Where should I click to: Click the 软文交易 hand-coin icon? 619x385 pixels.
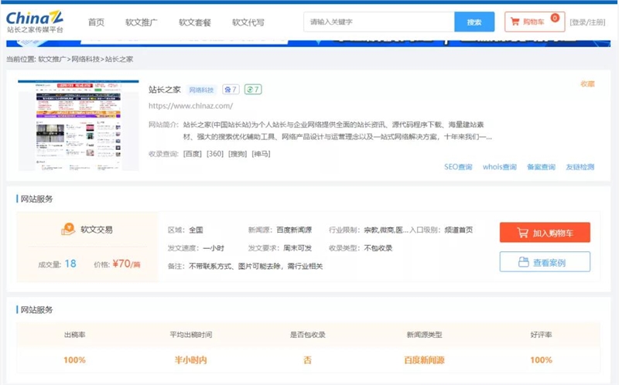pos(67,230)
